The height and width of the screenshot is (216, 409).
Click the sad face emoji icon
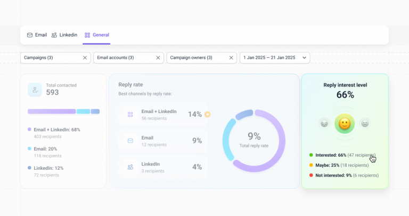pos(324,123)
